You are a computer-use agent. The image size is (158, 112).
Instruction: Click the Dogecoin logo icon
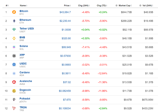[x=14, y=91]
